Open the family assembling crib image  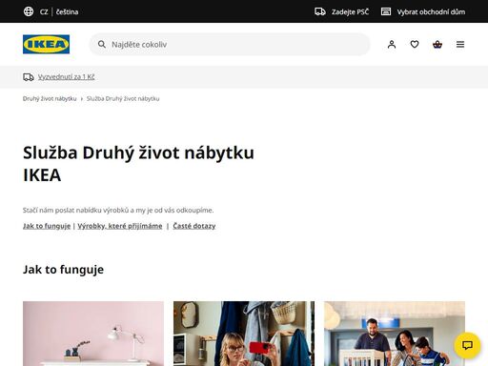pos(395,334)
